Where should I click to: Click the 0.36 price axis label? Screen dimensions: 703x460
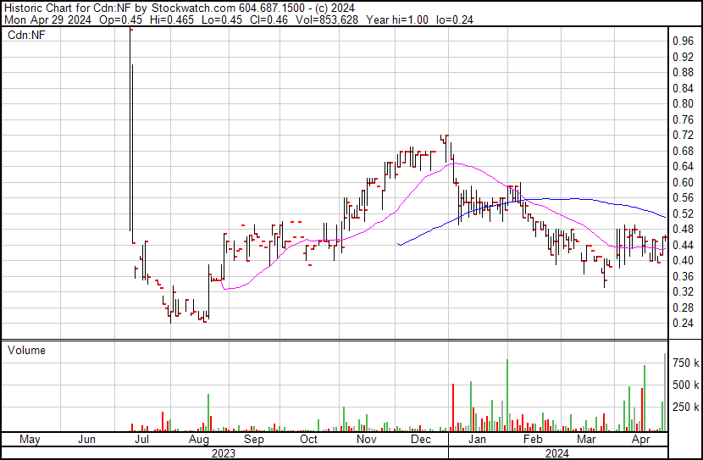(x=684, y=276)
